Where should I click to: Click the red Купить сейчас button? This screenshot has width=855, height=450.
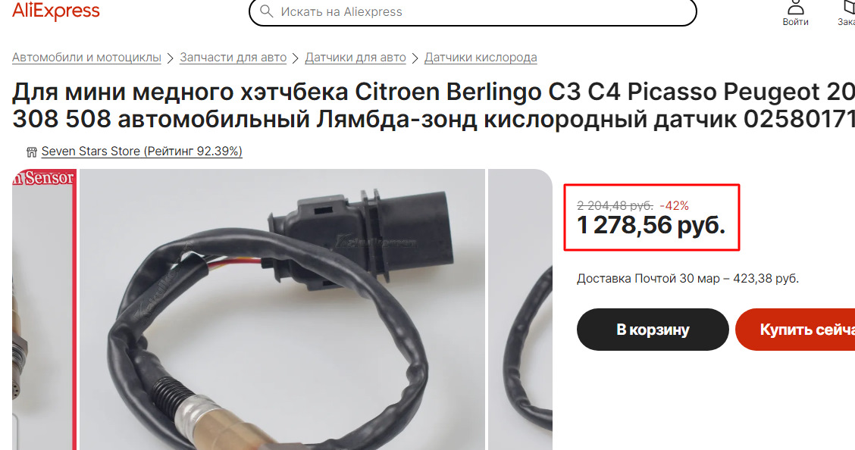795,330
